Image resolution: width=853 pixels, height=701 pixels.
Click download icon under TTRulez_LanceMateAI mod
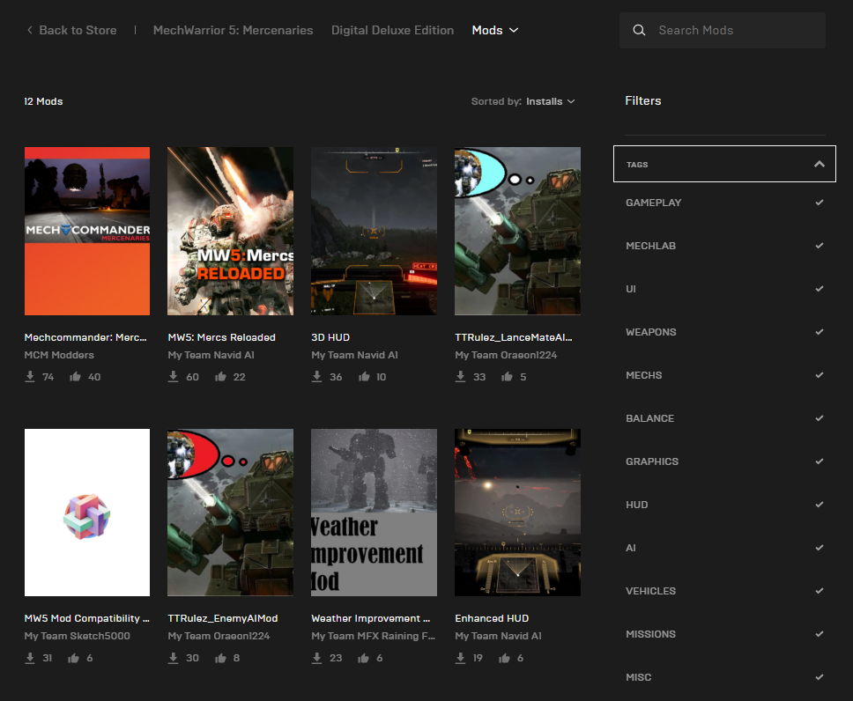460,377
